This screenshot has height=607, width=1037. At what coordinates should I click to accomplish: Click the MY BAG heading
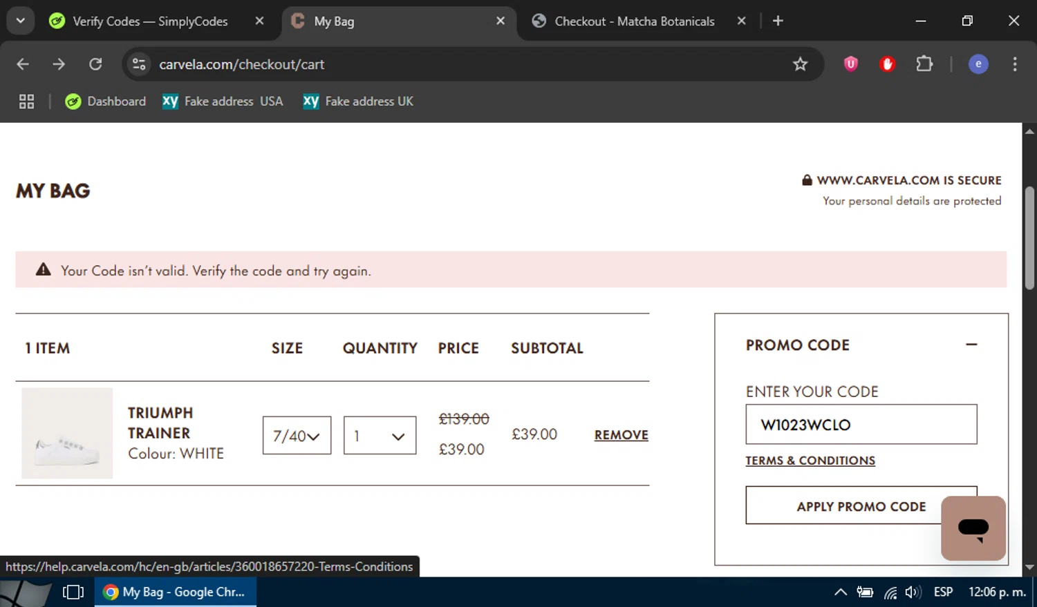[x=53, y=191]
